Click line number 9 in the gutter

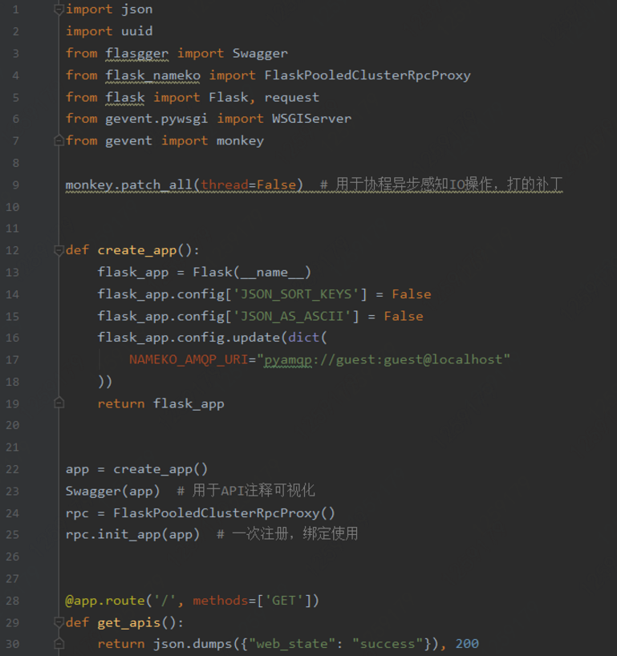click(x=15, y=184)
